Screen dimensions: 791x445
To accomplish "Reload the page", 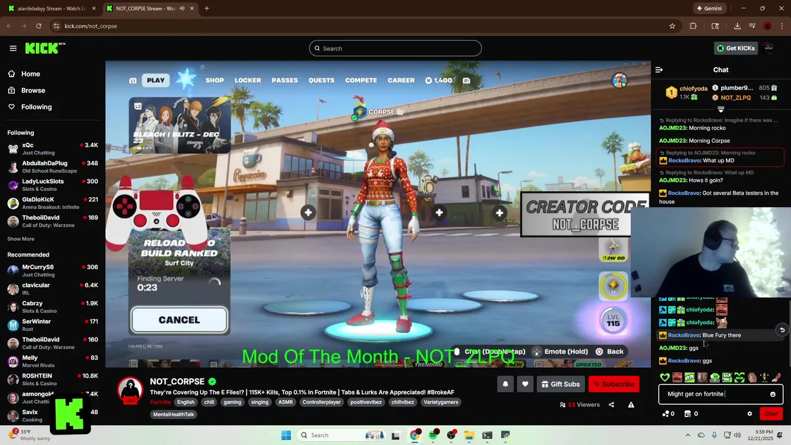I will click(x=38, y=26).
